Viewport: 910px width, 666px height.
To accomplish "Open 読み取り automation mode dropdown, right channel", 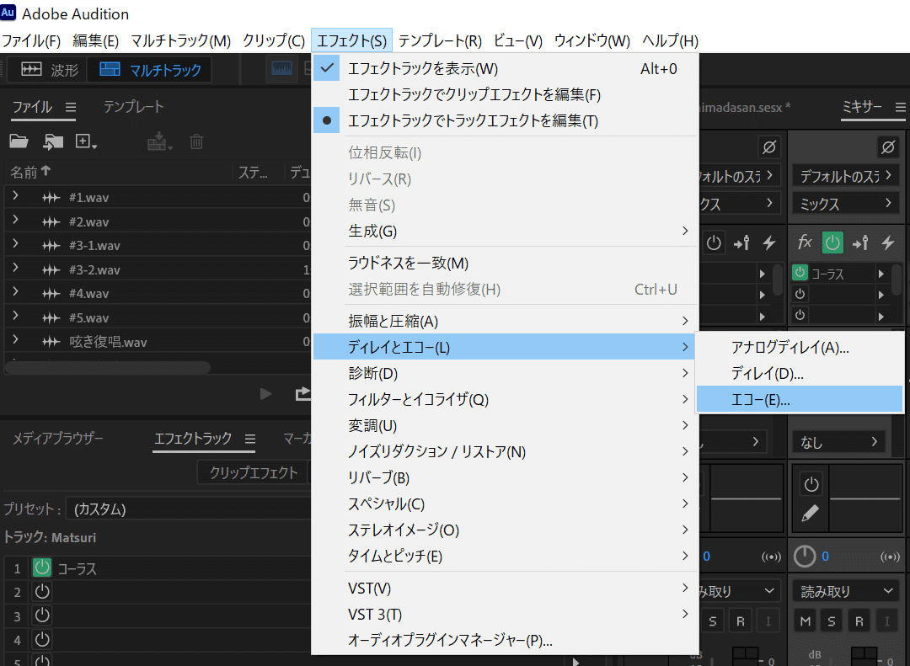I will tap(846, 591).
